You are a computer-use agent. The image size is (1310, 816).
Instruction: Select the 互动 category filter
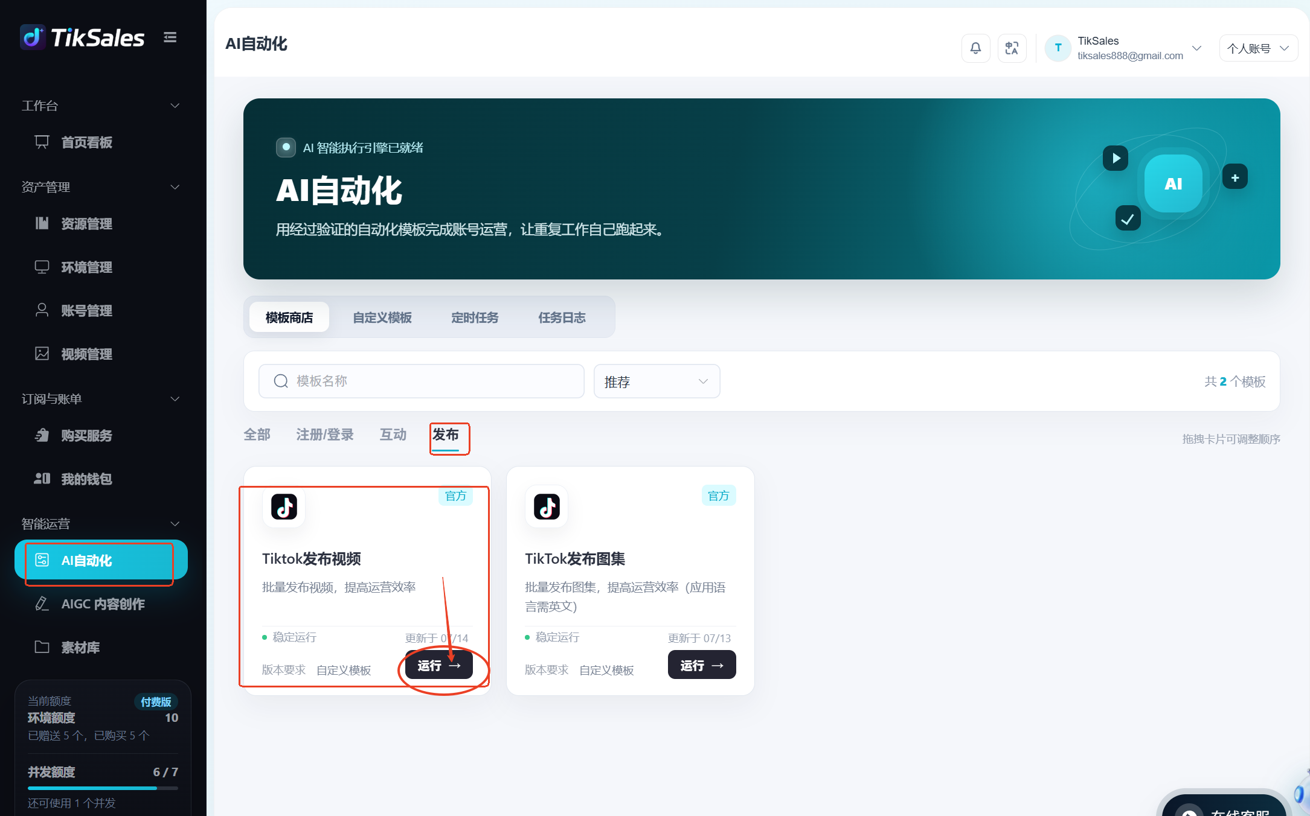pos(393,435)
